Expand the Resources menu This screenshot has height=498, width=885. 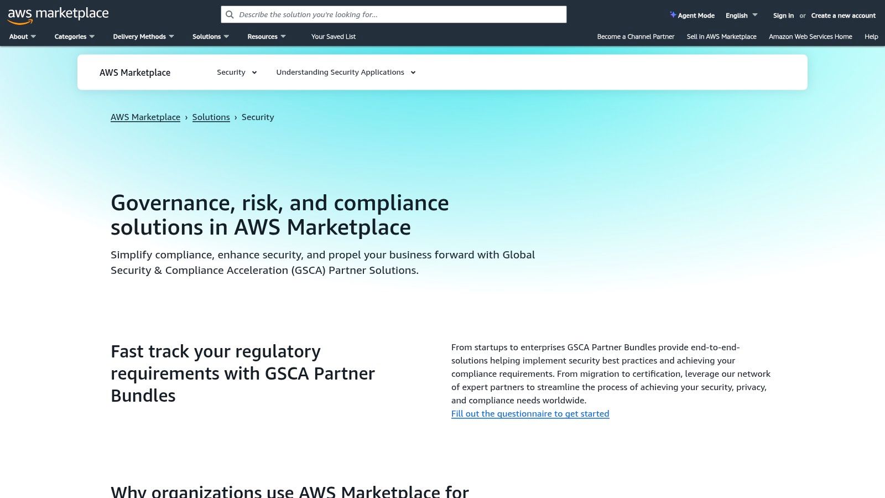pos(266,37)
